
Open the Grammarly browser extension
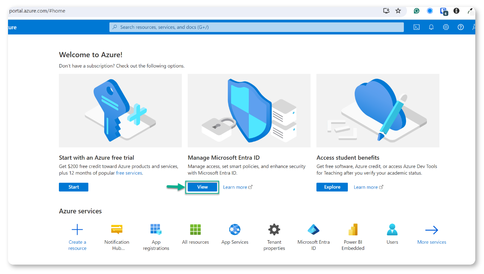[x=416, y=11]
